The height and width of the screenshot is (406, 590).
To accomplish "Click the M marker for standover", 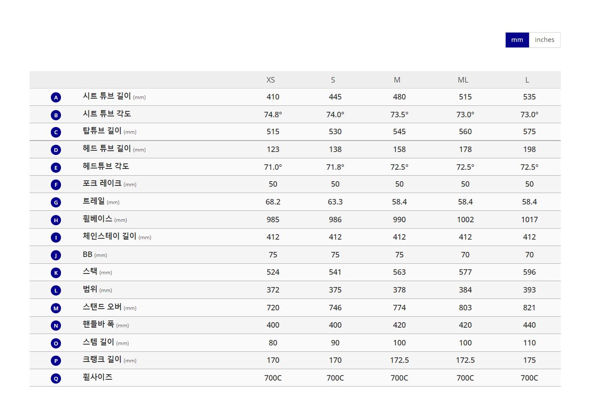I will [56, 308].
